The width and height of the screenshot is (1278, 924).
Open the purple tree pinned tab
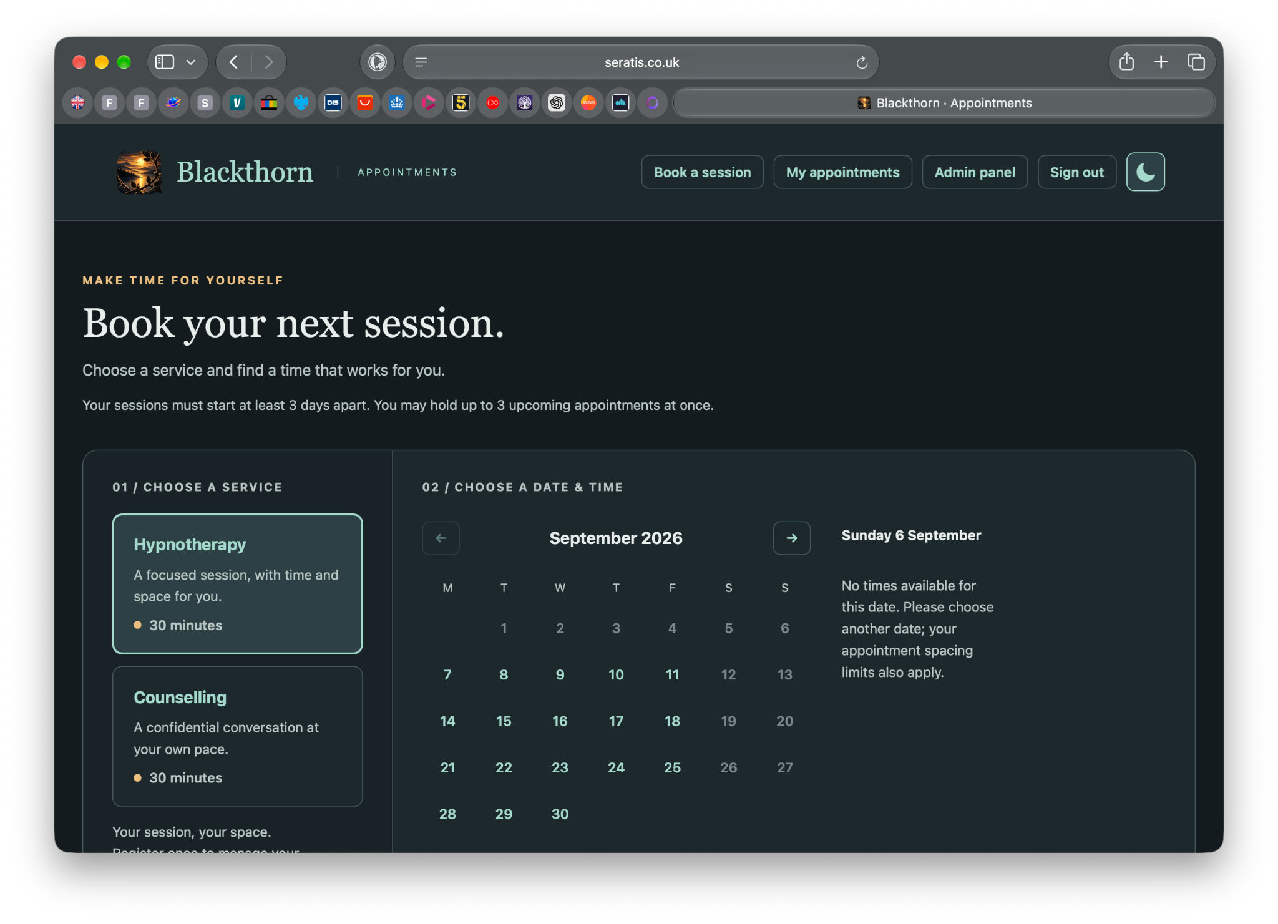(524, 103)
